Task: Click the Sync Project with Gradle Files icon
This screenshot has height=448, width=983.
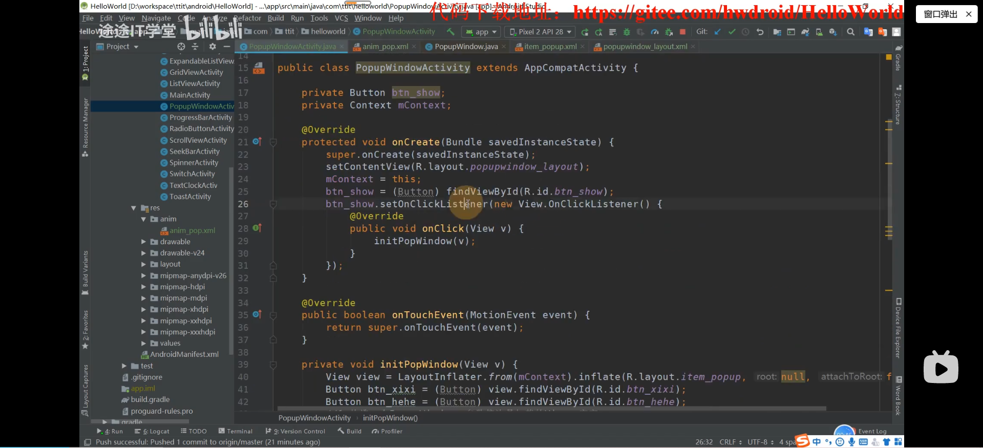Action: point(805,32)
